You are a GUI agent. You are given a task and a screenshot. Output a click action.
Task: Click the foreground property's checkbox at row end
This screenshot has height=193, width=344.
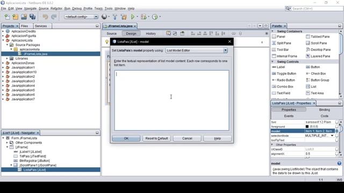tap(336, 127)
